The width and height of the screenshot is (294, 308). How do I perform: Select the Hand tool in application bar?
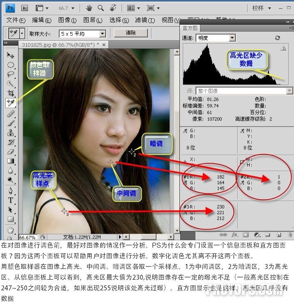(x=89, y=8)
